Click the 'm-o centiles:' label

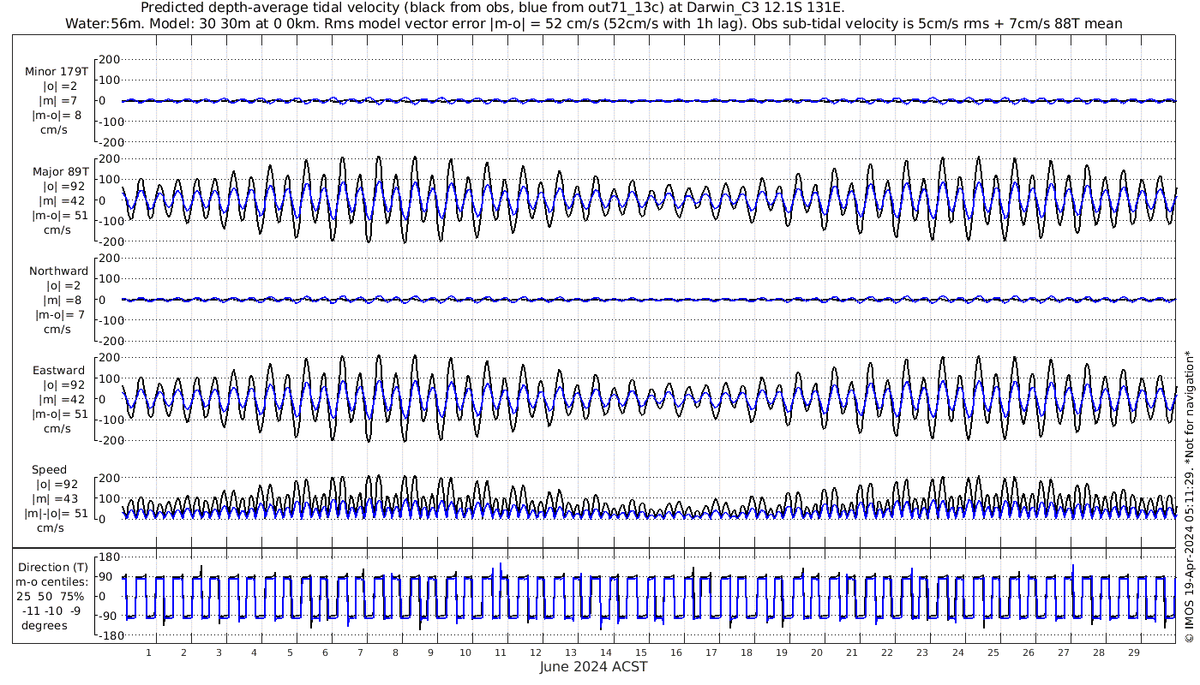(x=51, y=582)
